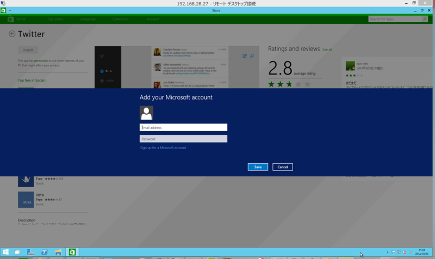Click the Email address input field
Image resolution: width=435 pixels, height=259 pixels.
(183, 127)
